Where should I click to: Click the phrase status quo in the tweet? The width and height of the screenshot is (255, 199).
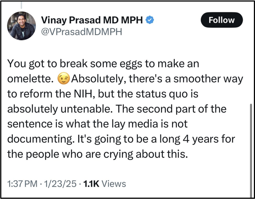[171, 94]
